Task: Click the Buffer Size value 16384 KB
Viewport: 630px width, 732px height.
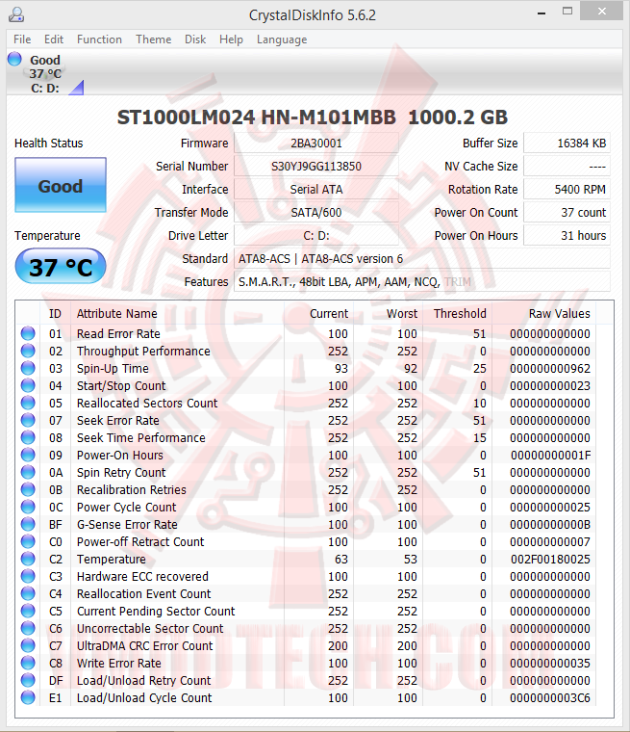Action: click(x=567, y=143)
